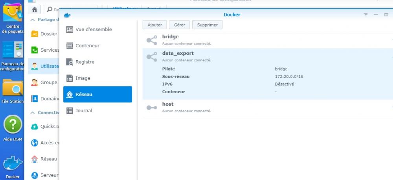Click Réseau house icon in control panel
Viewport: 393px width, 180px height.
pos(34,159)
